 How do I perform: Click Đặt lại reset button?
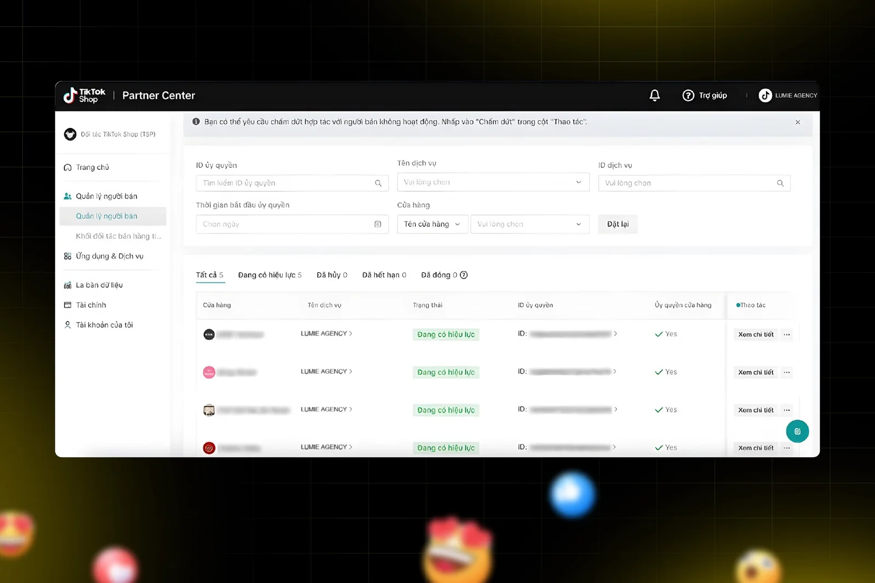[x=618, y=224]
